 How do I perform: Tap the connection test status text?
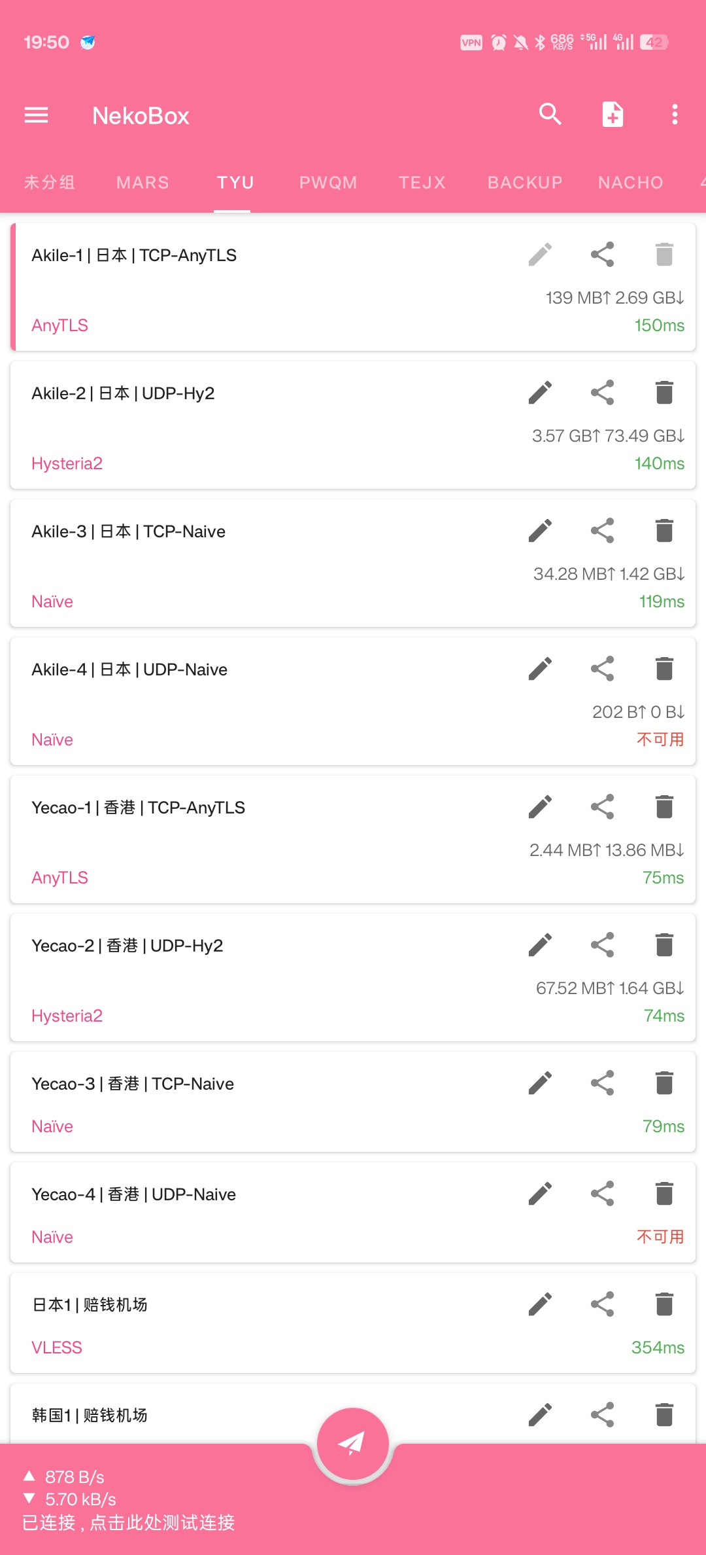(129, 1523)
